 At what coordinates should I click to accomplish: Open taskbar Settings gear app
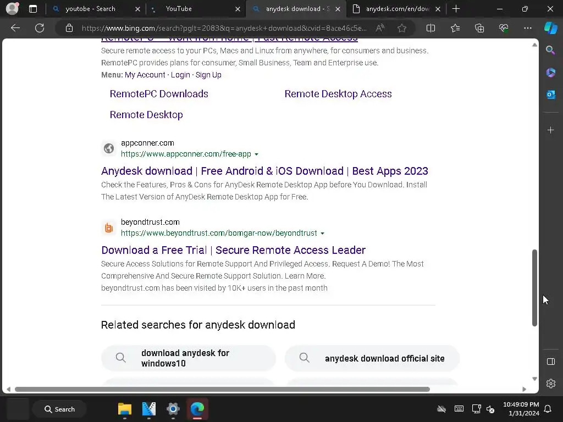173,409
